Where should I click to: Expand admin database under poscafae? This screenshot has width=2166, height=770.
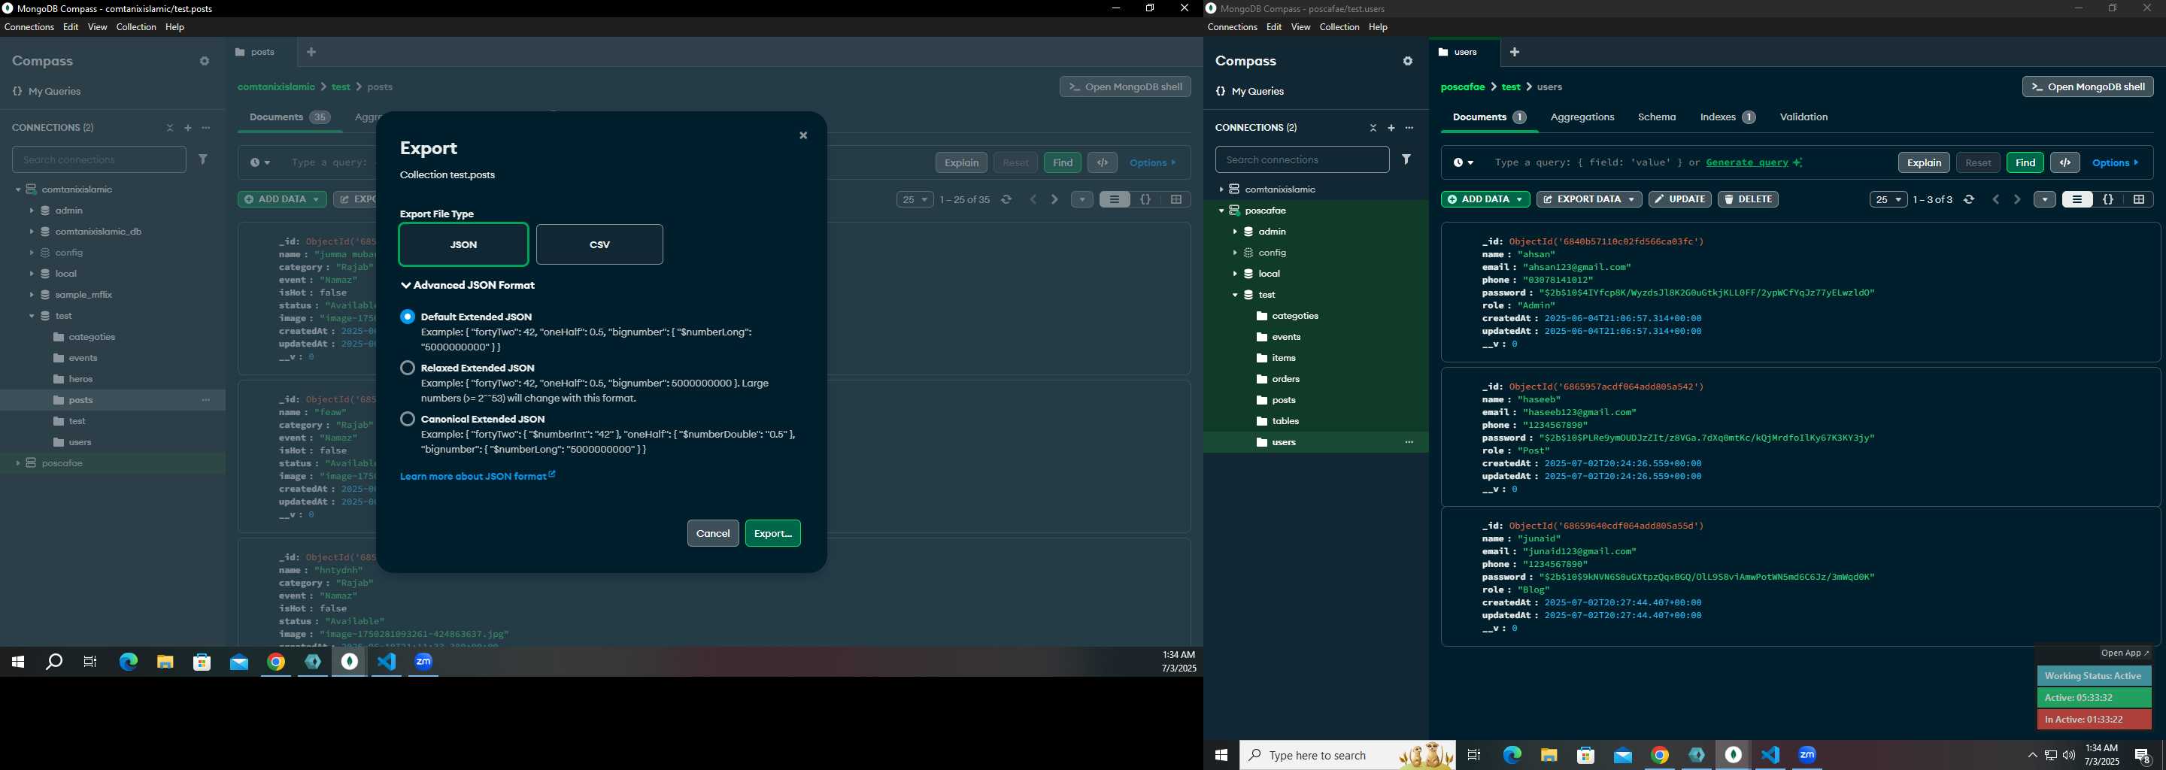point(1234,232)
